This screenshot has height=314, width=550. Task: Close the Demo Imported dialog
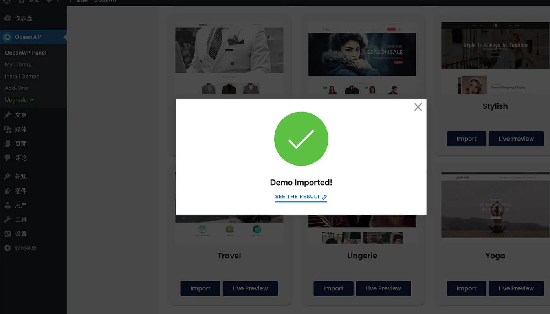coord(418,107)
